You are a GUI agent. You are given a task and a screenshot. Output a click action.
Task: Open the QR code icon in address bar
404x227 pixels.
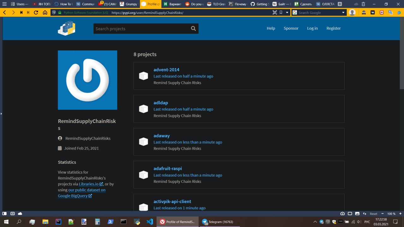pyautogui.click(x=275, y=13)
